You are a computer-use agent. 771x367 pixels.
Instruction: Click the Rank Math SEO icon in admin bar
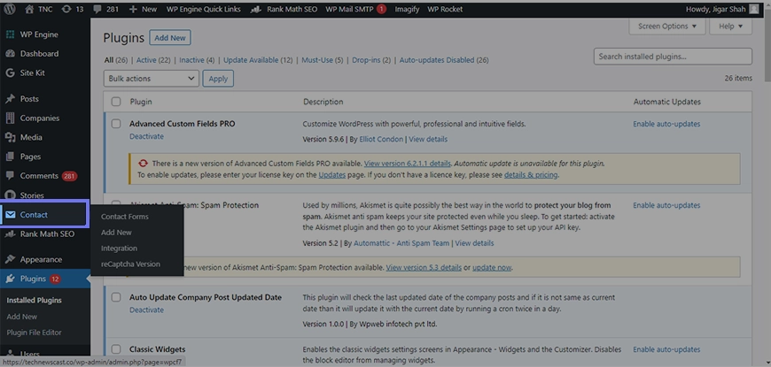point(256,9)
